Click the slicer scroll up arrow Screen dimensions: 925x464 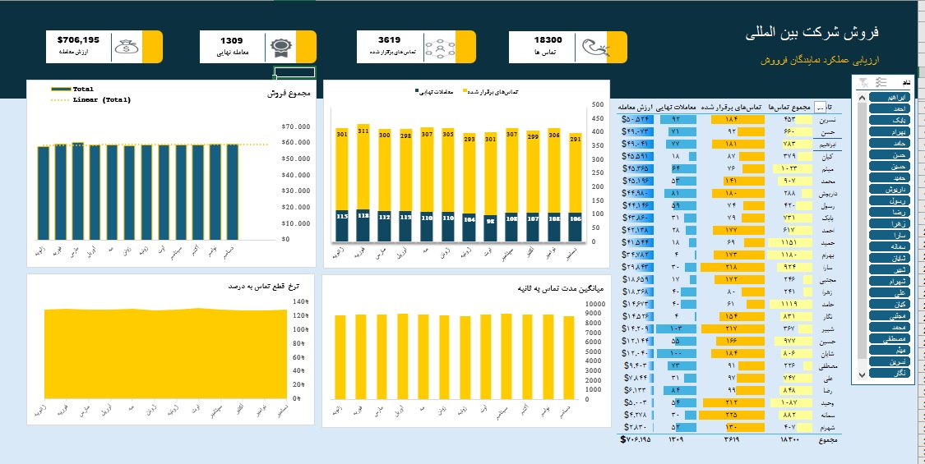click(863, 97)
